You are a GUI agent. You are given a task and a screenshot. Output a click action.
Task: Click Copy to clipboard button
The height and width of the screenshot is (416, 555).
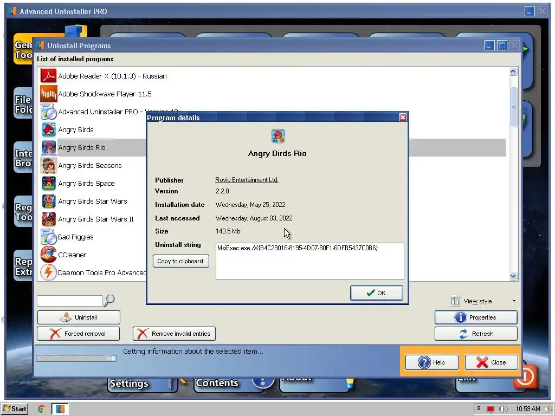[x=180, y=261]
